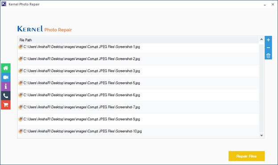Select the Screenshot-2.jpg file path row
The height and width of the screenshot is (165, 278).
pos(138,59)
